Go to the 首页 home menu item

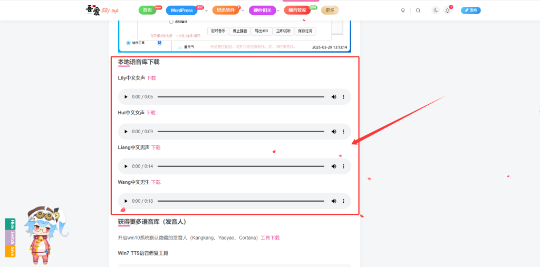(x=148, y=10)
